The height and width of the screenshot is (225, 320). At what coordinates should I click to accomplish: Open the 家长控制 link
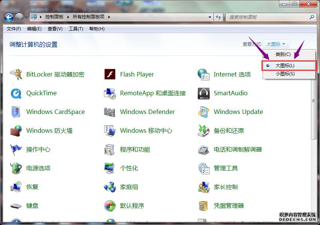pyautogui.click(x=226, y=187)
